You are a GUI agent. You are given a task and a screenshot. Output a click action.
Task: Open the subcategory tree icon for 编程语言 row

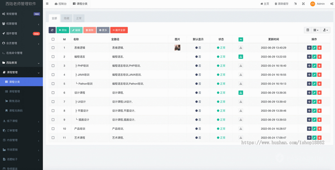coord(241,56)
